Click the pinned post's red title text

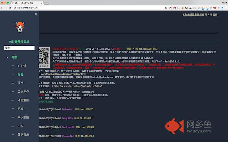[x=65, y=49]
